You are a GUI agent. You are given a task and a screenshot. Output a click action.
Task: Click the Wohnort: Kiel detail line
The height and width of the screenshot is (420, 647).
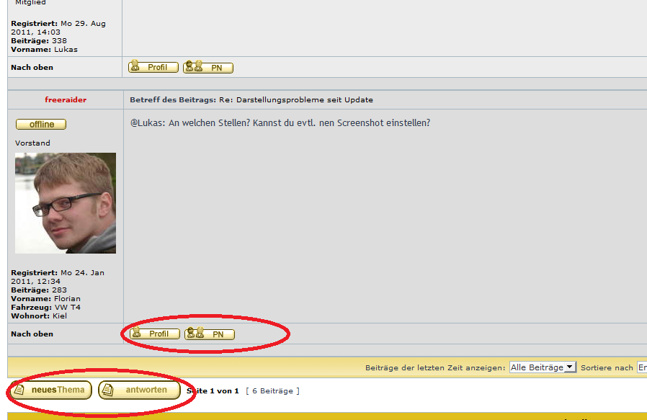39,316
